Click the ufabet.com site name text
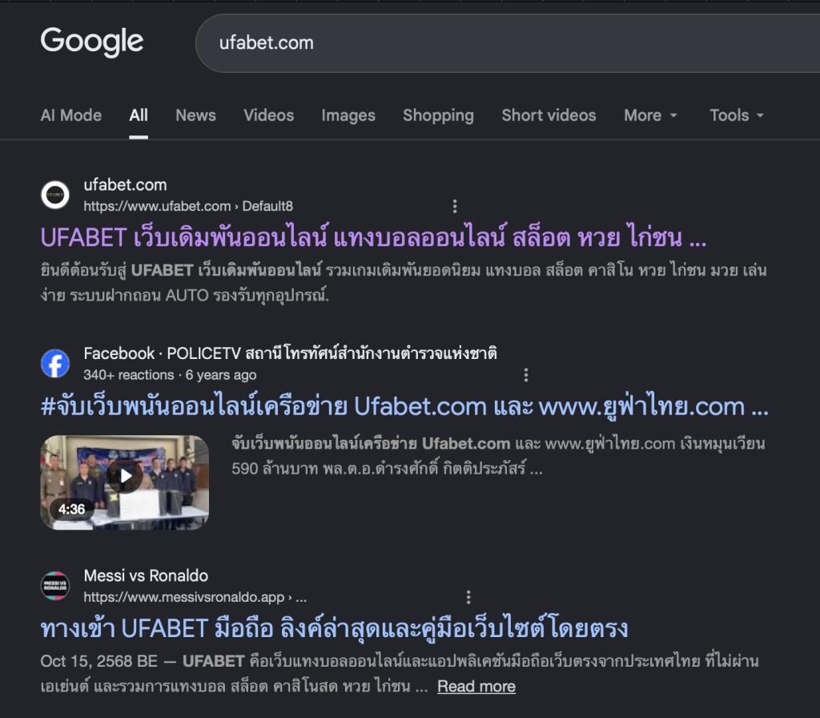This screenshot has width=820, height=718. coord(125,185)
